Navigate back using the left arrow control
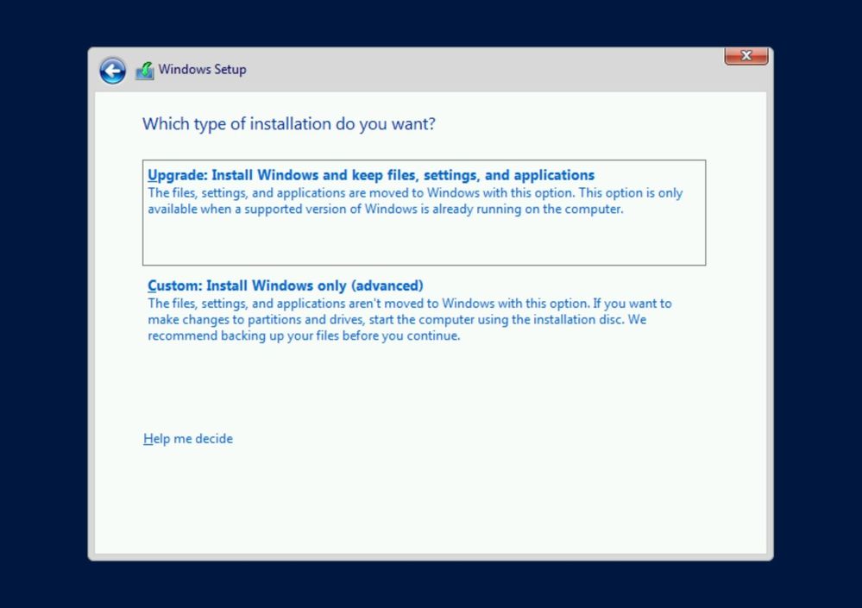The height and width of the screenshot is (608, 862). (x=112, y=70)
